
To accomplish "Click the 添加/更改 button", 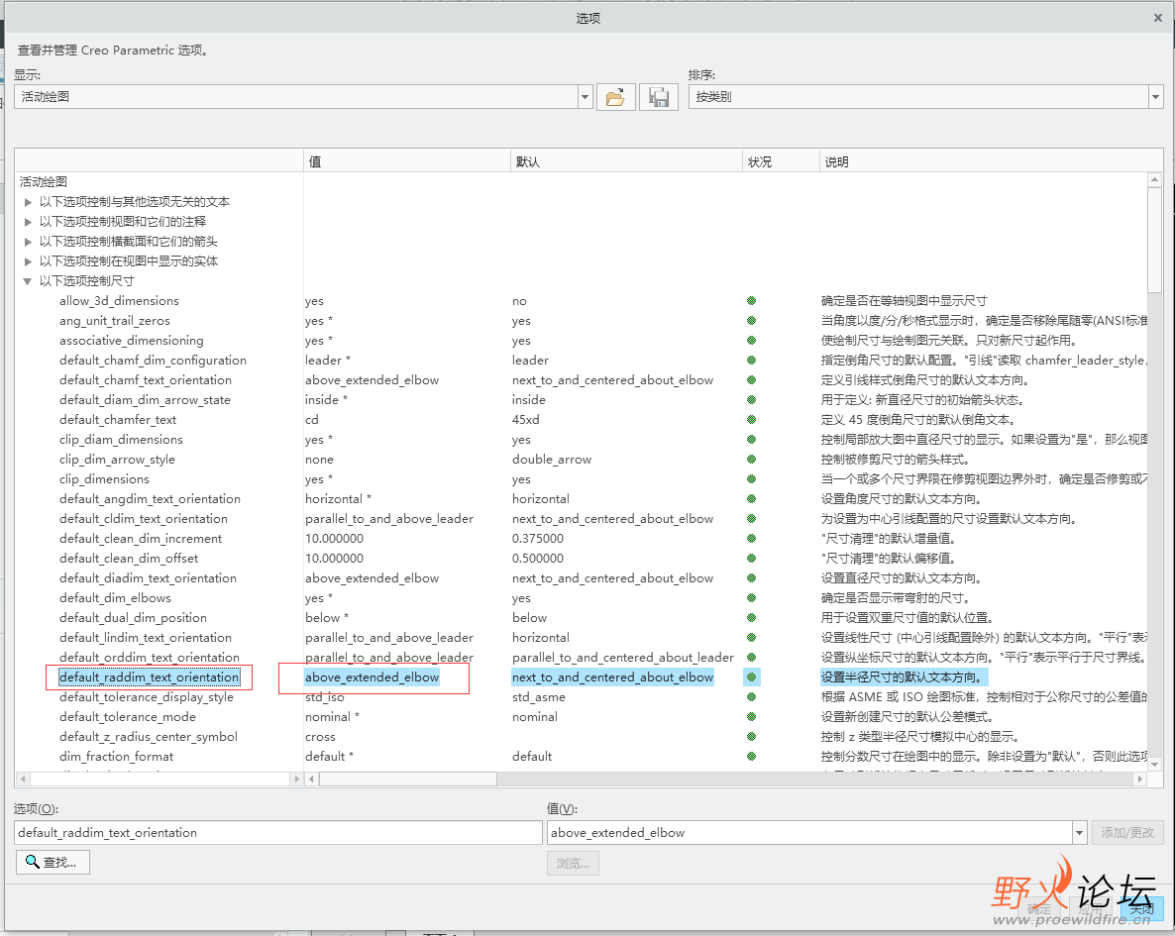I will click(1127, 833).
